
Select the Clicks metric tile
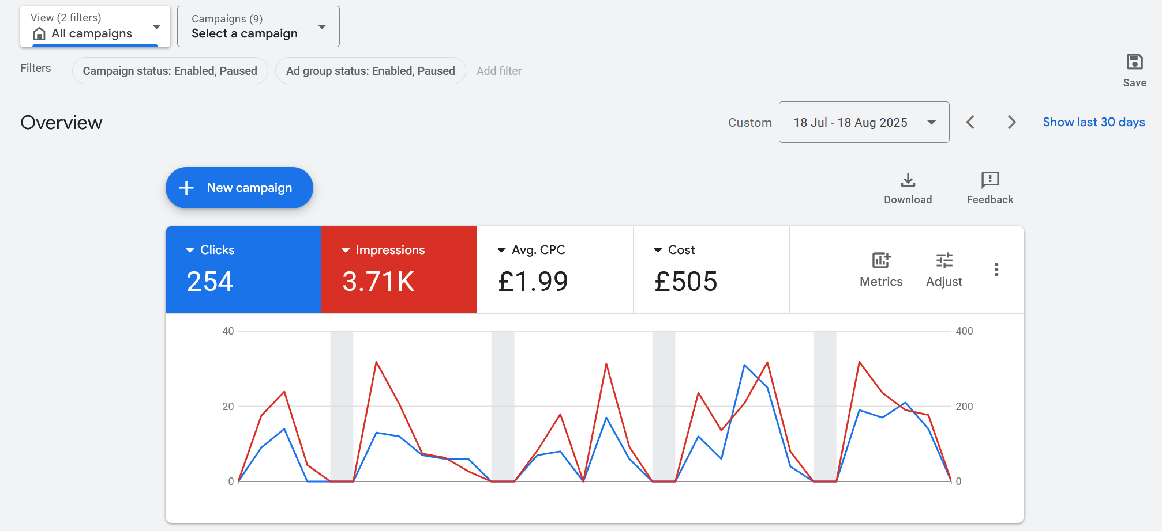[243, 270]
